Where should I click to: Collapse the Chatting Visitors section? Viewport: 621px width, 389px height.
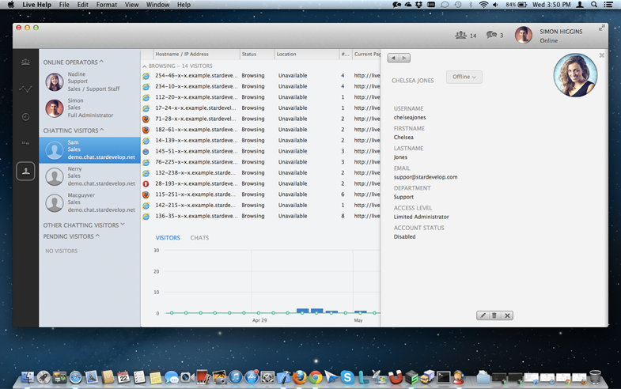point(74,130)
